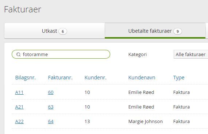208x134 pixels.
Task: Open voucher A22 link
Action: [x=19, y=121]
